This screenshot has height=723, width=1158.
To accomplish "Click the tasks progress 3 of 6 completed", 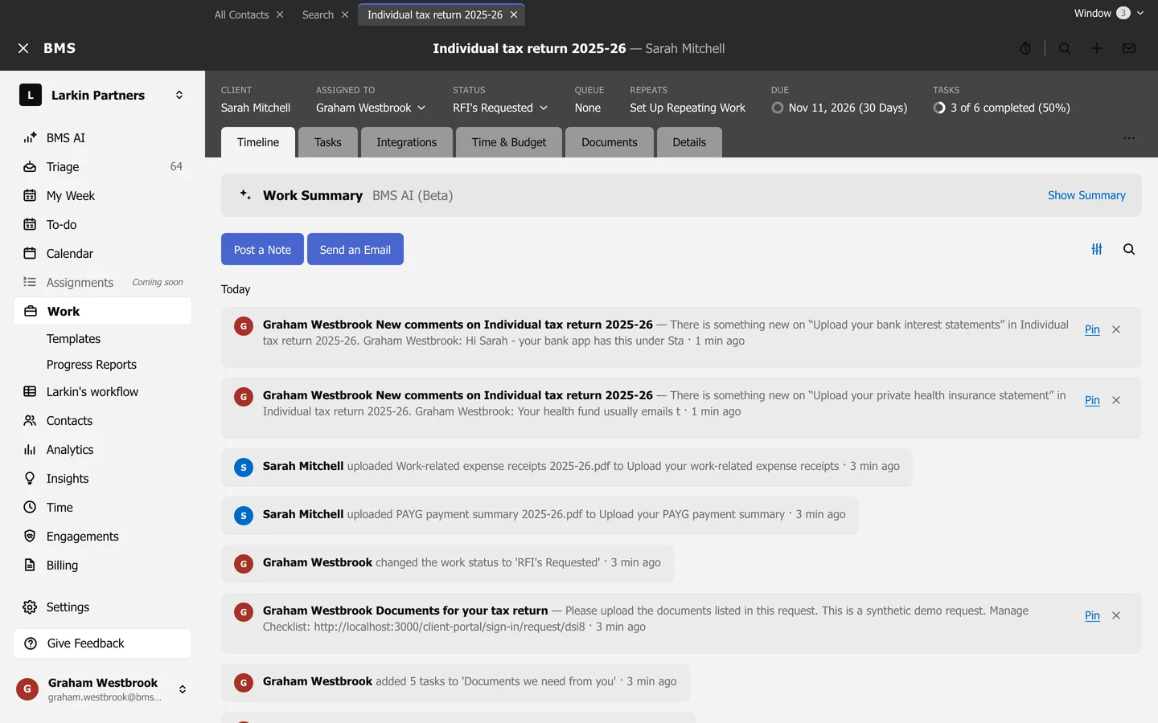I will point(1001,108).
